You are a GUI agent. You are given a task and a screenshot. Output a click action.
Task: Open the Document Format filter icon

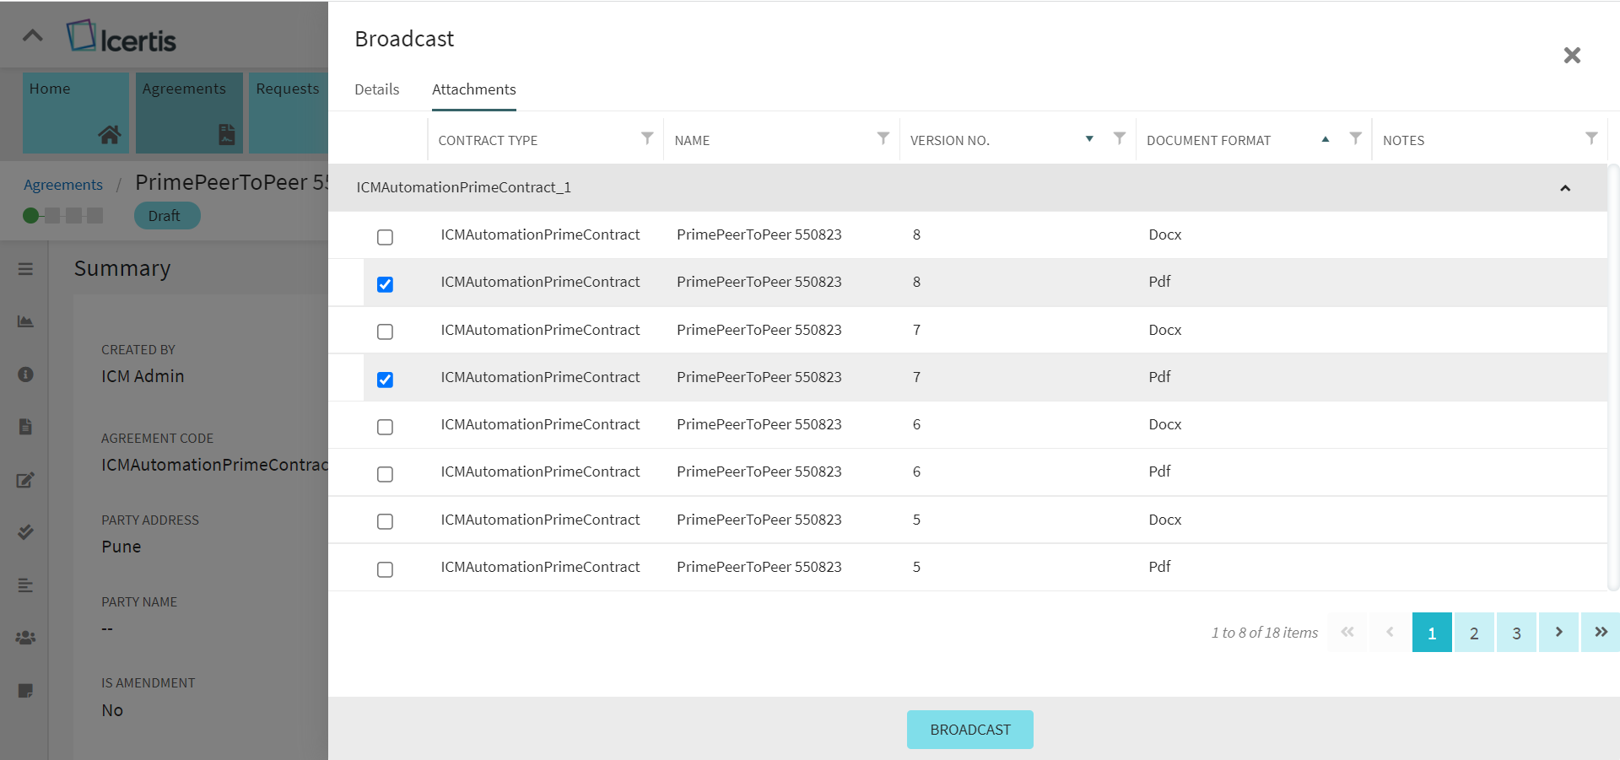[1355, 138]
